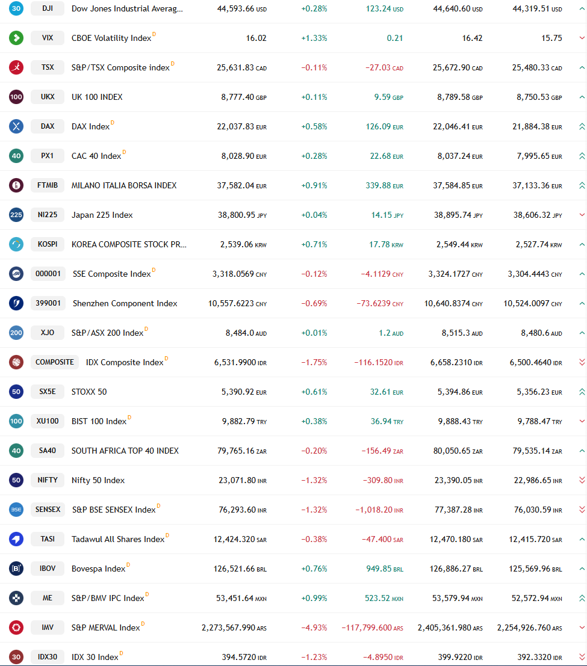Click the IBOV Bovespa logo icon
This screenshot has height=666, width=587.
coord(16,569)
